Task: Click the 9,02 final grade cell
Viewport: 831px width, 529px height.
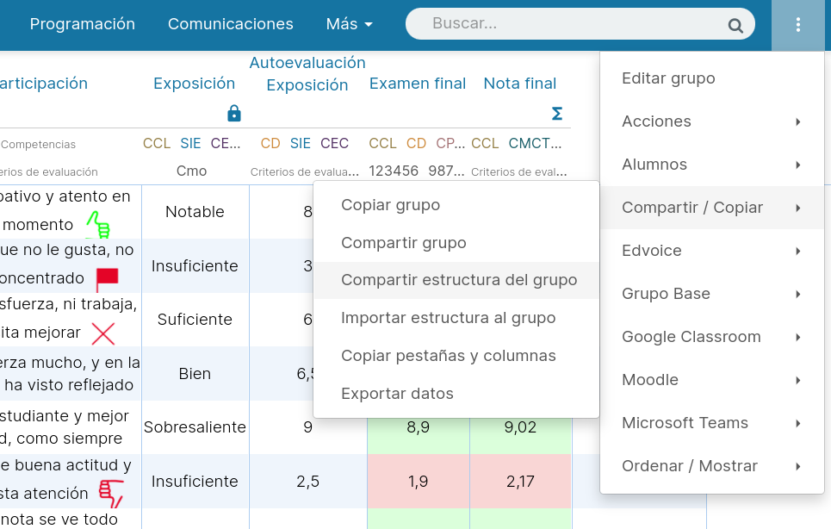Action: click(520, 427)
